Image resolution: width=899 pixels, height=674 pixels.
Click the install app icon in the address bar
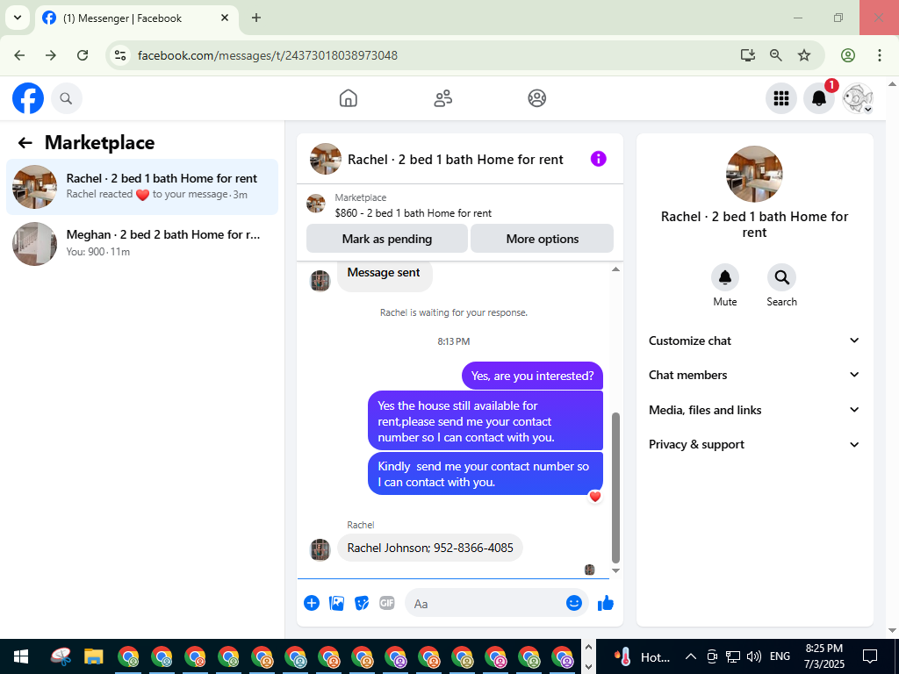click(x=747, y=55)
